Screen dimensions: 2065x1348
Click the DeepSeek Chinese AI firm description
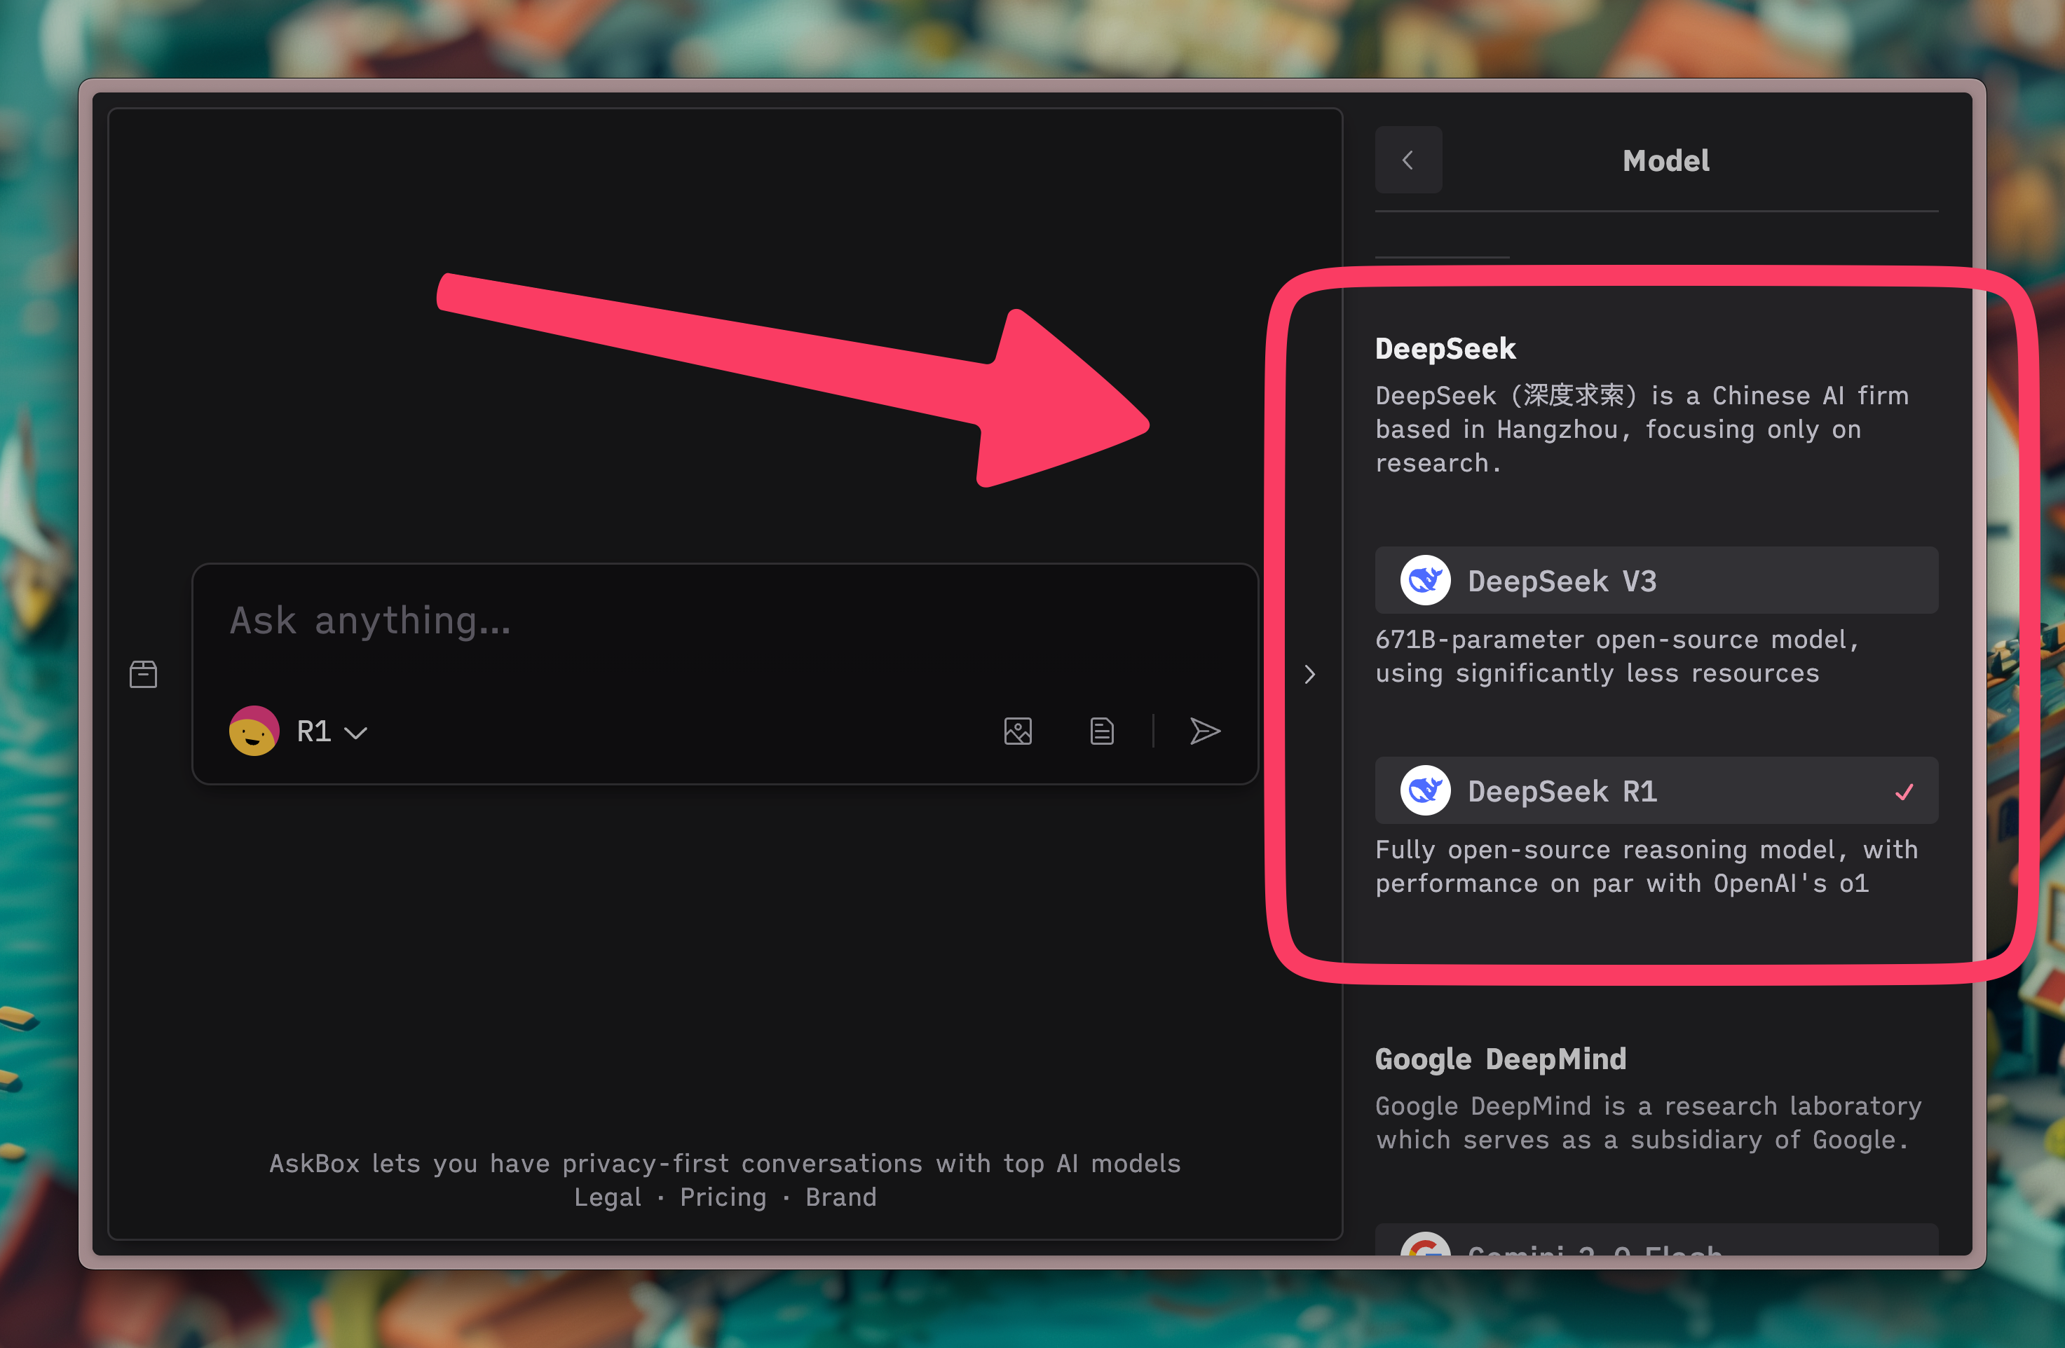click(1642, 429)
